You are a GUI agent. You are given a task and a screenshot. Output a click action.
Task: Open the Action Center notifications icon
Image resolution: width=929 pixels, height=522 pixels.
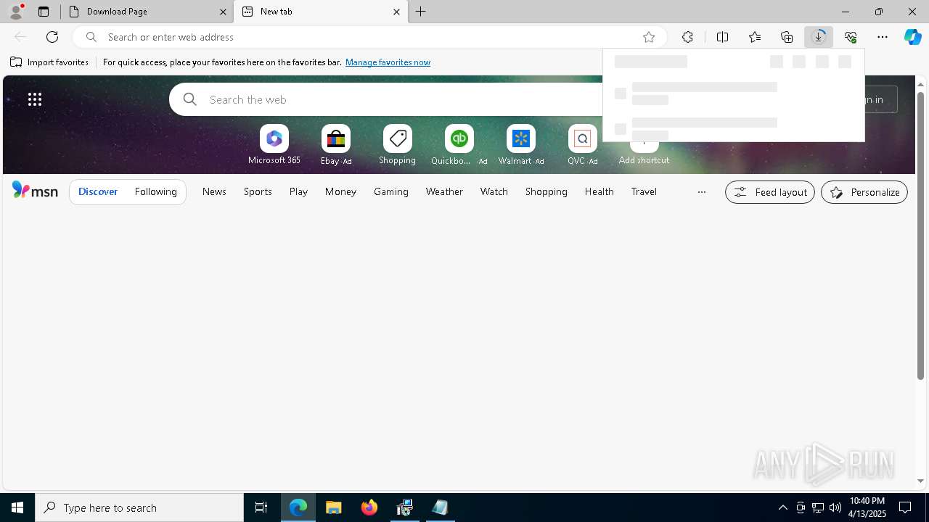(906, 507)
